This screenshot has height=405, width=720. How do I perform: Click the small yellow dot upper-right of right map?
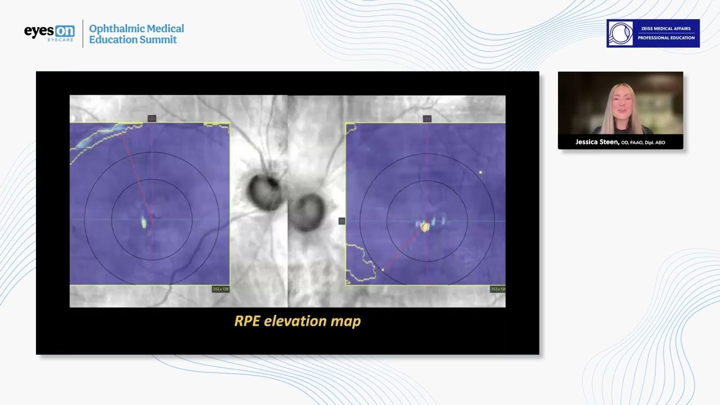tap(480, 173)
